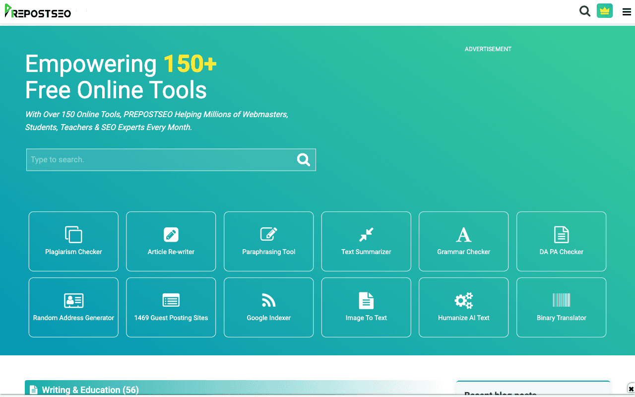Open the Random Address Generator label
This screenshot has width=635, height=397.
[x=73, y=318]
